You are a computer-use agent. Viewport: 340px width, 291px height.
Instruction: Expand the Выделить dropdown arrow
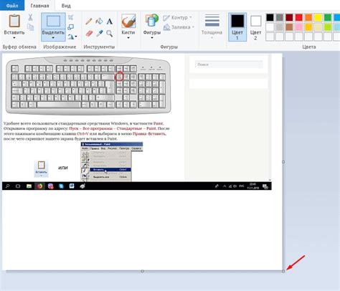tap(53, 38)
